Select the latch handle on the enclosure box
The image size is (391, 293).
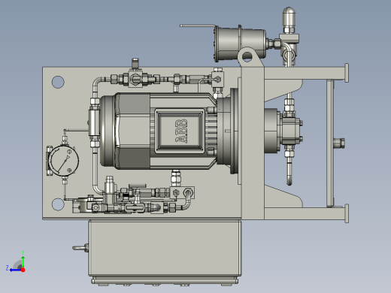pyautogui.click(x=80, y=248)
